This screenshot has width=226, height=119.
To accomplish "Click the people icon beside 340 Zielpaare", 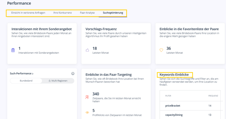I will click(87, 97).
